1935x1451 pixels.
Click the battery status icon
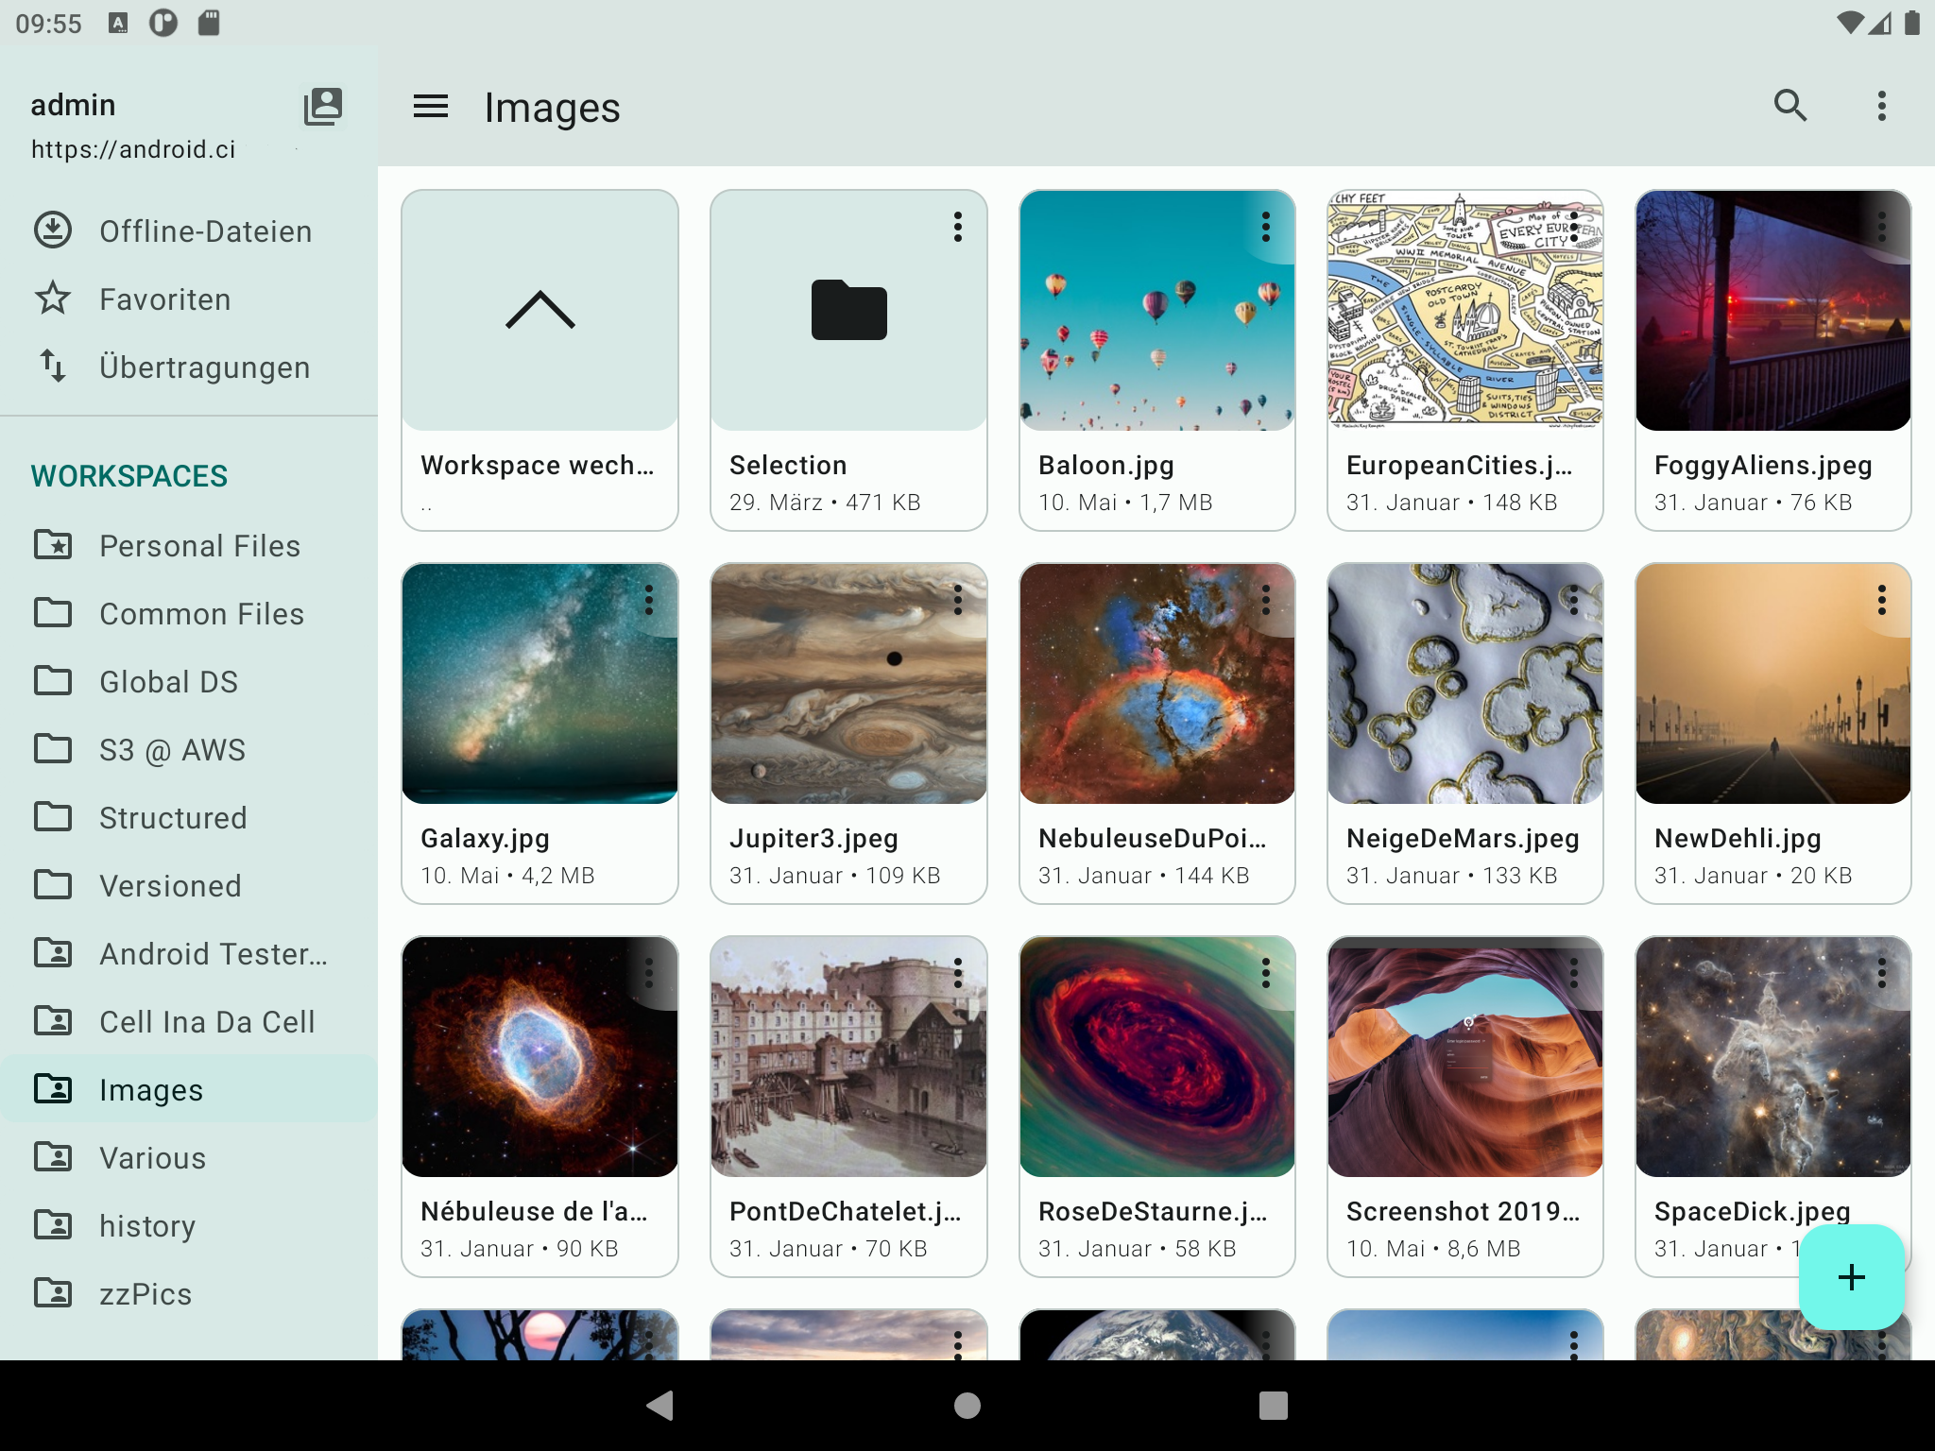coord(1912,22)
